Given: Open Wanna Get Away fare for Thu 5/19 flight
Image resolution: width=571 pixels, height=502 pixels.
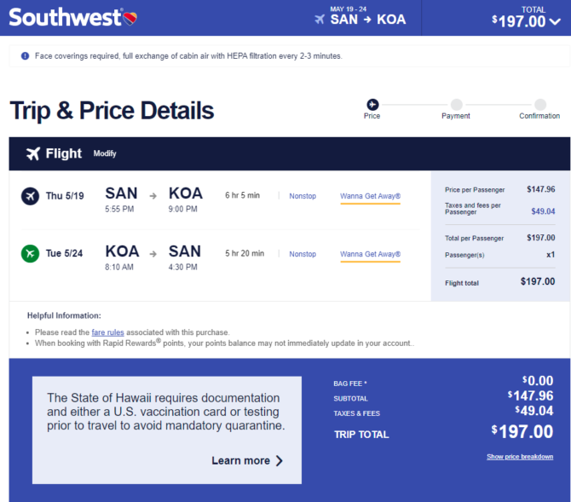Looking at the screenshot, I should 371,196.
